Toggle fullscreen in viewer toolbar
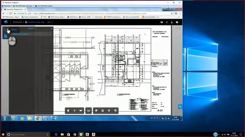The width and height of the screenshot is (245, 137). pyautogui.click(x=115, y=110)
